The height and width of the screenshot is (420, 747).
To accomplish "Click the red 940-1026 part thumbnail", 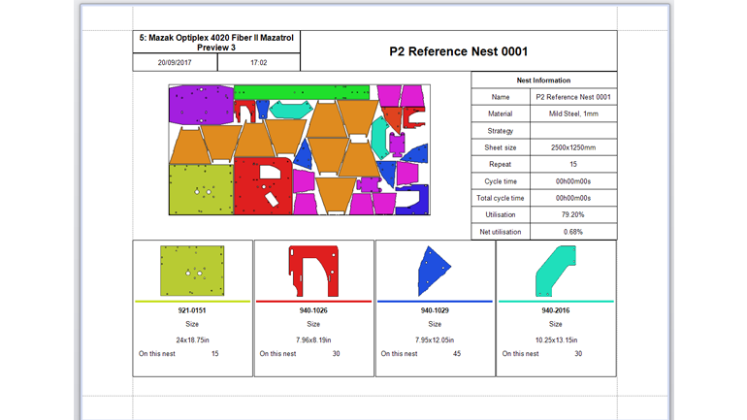I will [x=313, y=271].
